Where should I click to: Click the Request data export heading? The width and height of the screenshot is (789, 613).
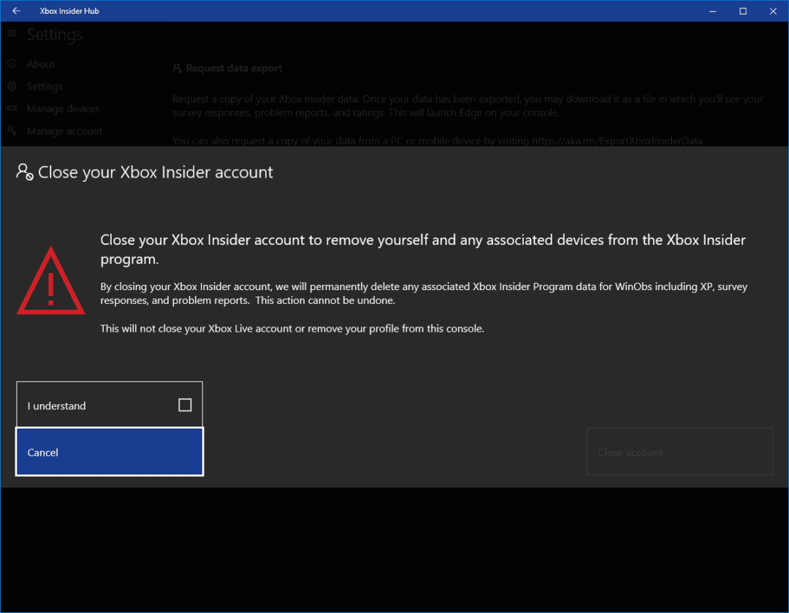click(x=234, y=68)
